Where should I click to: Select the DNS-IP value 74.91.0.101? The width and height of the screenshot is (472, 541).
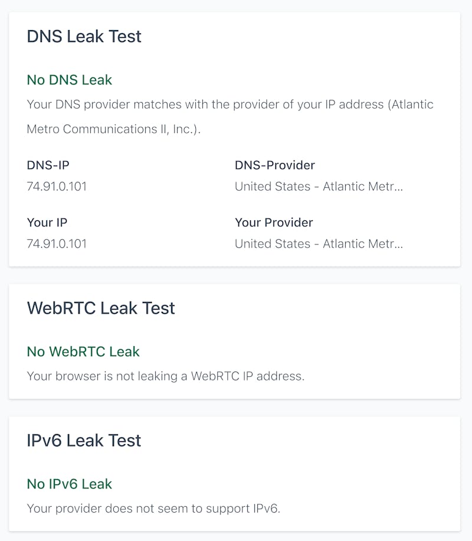click(57, 187)
